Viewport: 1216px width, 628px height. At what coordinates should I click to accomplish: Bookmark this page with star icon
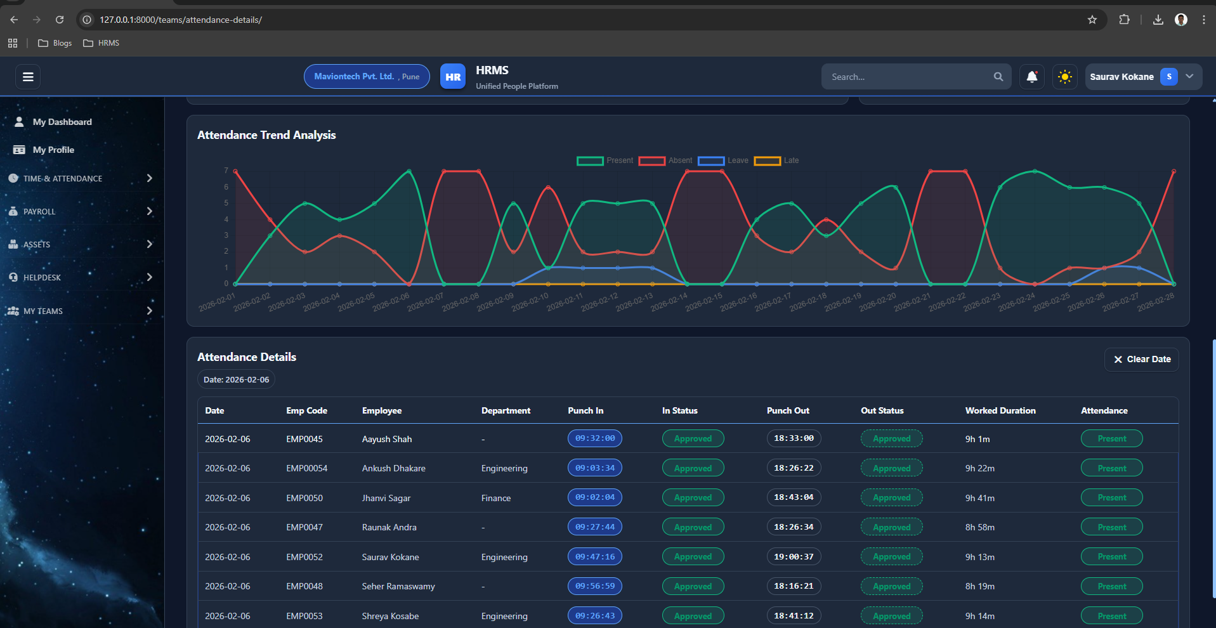1092,20
